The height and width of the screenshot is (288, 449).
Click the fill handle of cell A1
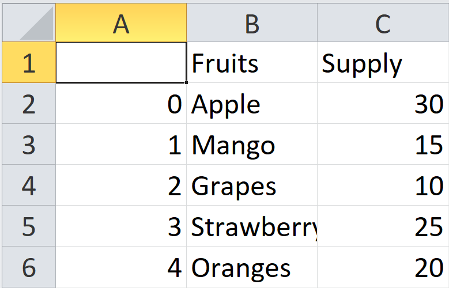(186, 82)
